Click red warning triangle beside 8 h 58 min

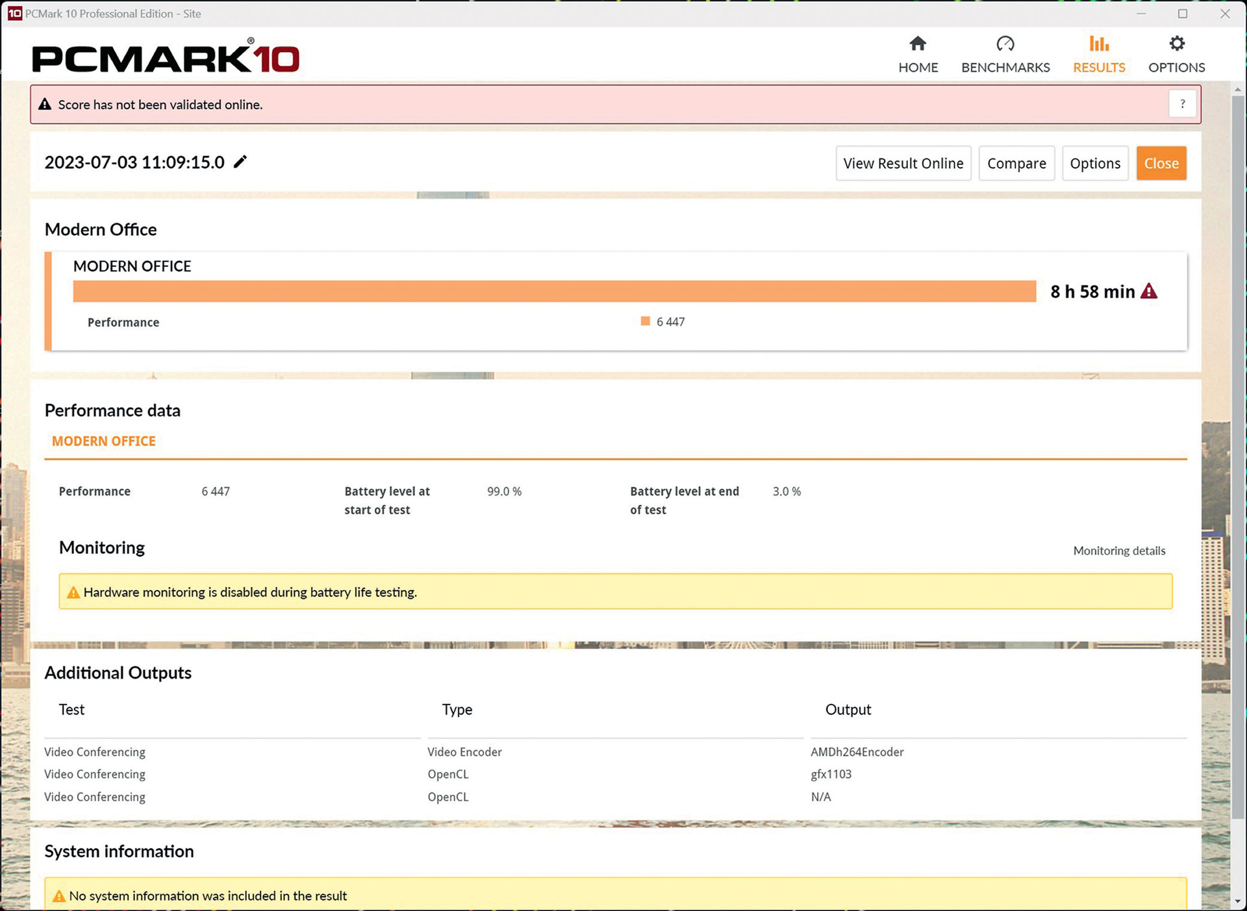point(1149,291)
